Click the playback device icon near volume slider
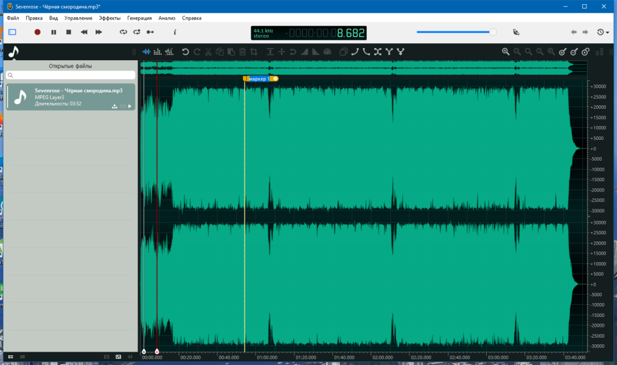This screenshot has width=617, height=365. point(516,32)
